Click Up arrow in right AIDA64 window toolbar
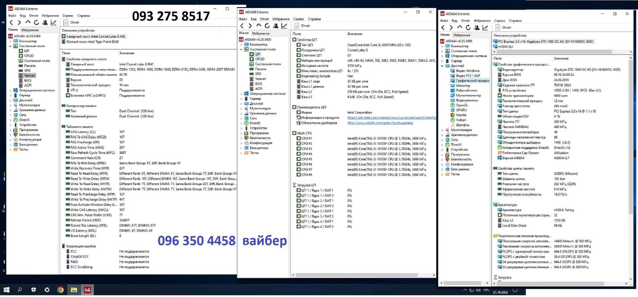This screenshot has width=638, height=297. coord(460,27)
